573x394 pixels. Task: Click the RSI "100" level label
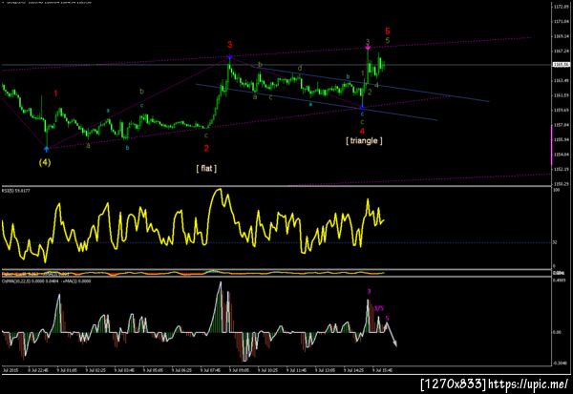[556, 190]
